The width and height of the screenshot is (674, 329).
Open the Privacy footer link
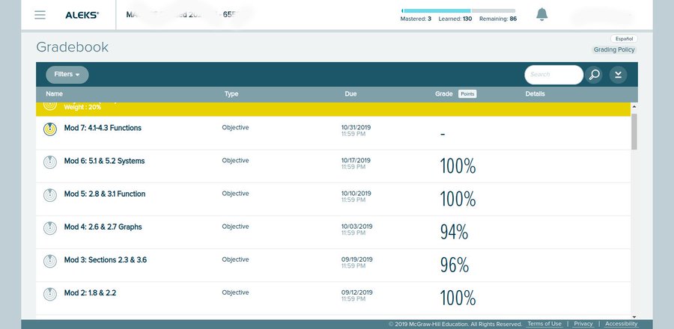[583, 324]
